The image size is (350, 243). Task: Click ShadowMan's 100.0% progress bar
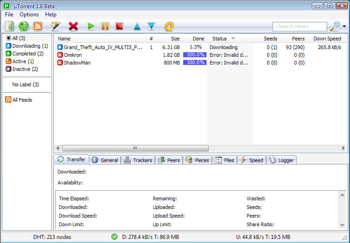click(x=195, y=63)
